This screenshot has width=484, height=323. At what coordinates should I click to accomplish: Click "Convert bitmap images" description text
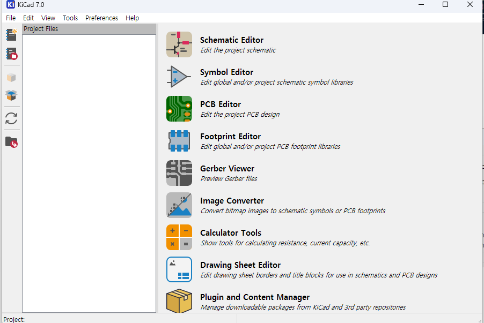click(x=292, y=211)
